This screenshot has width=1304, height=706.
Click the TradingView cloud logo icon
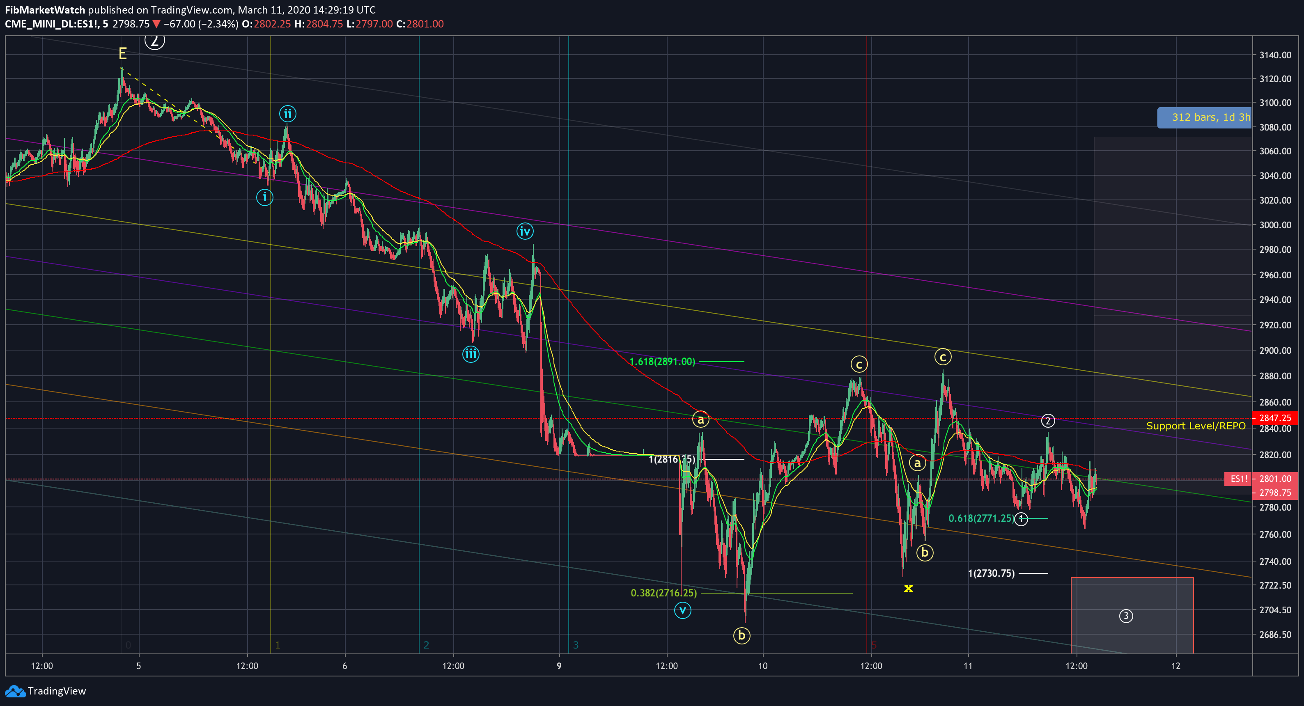pyautogui.click(x=15, y=691)
